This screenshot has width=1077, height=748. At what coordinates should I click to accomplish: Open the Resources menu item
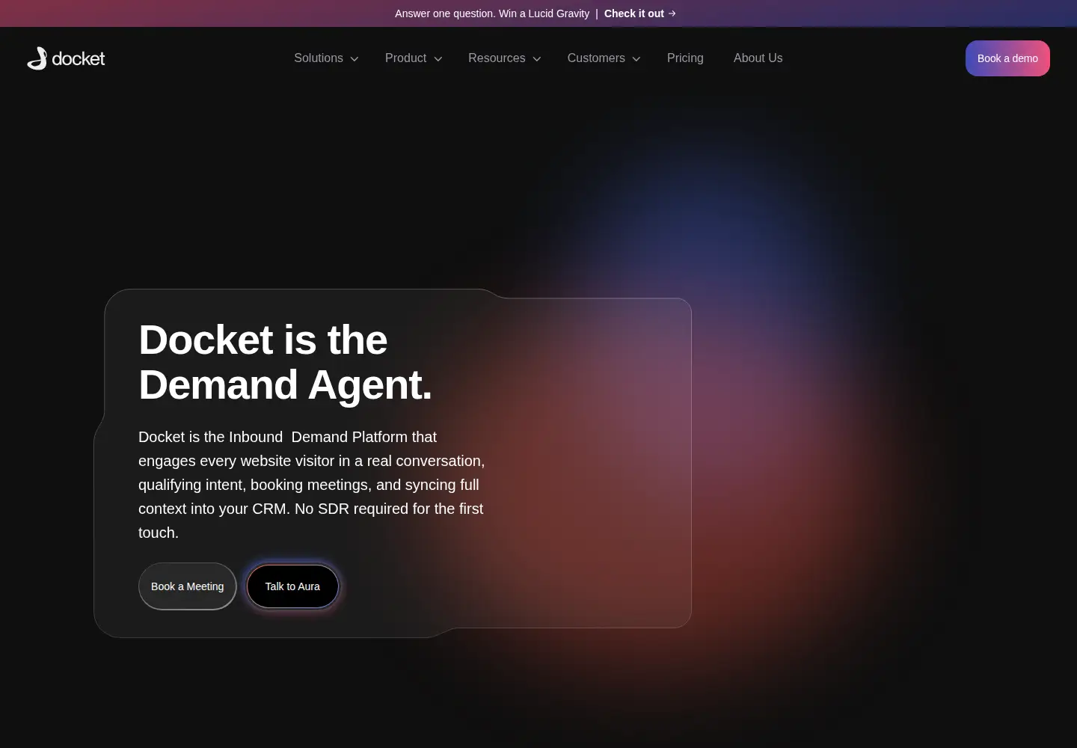497,58
